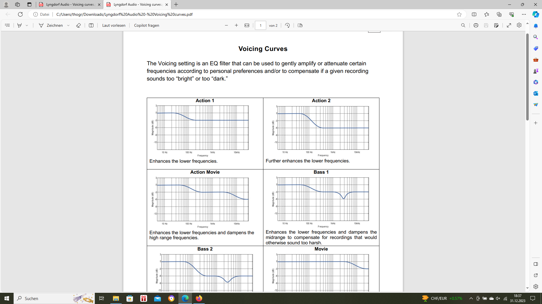Toggle muted volume tray icon
This screenshot has height=304, width=542.
[x=498, y=298]
